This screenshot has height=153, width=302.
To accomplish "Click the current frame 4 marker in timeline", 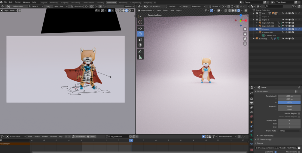I will tap(131, 140).
